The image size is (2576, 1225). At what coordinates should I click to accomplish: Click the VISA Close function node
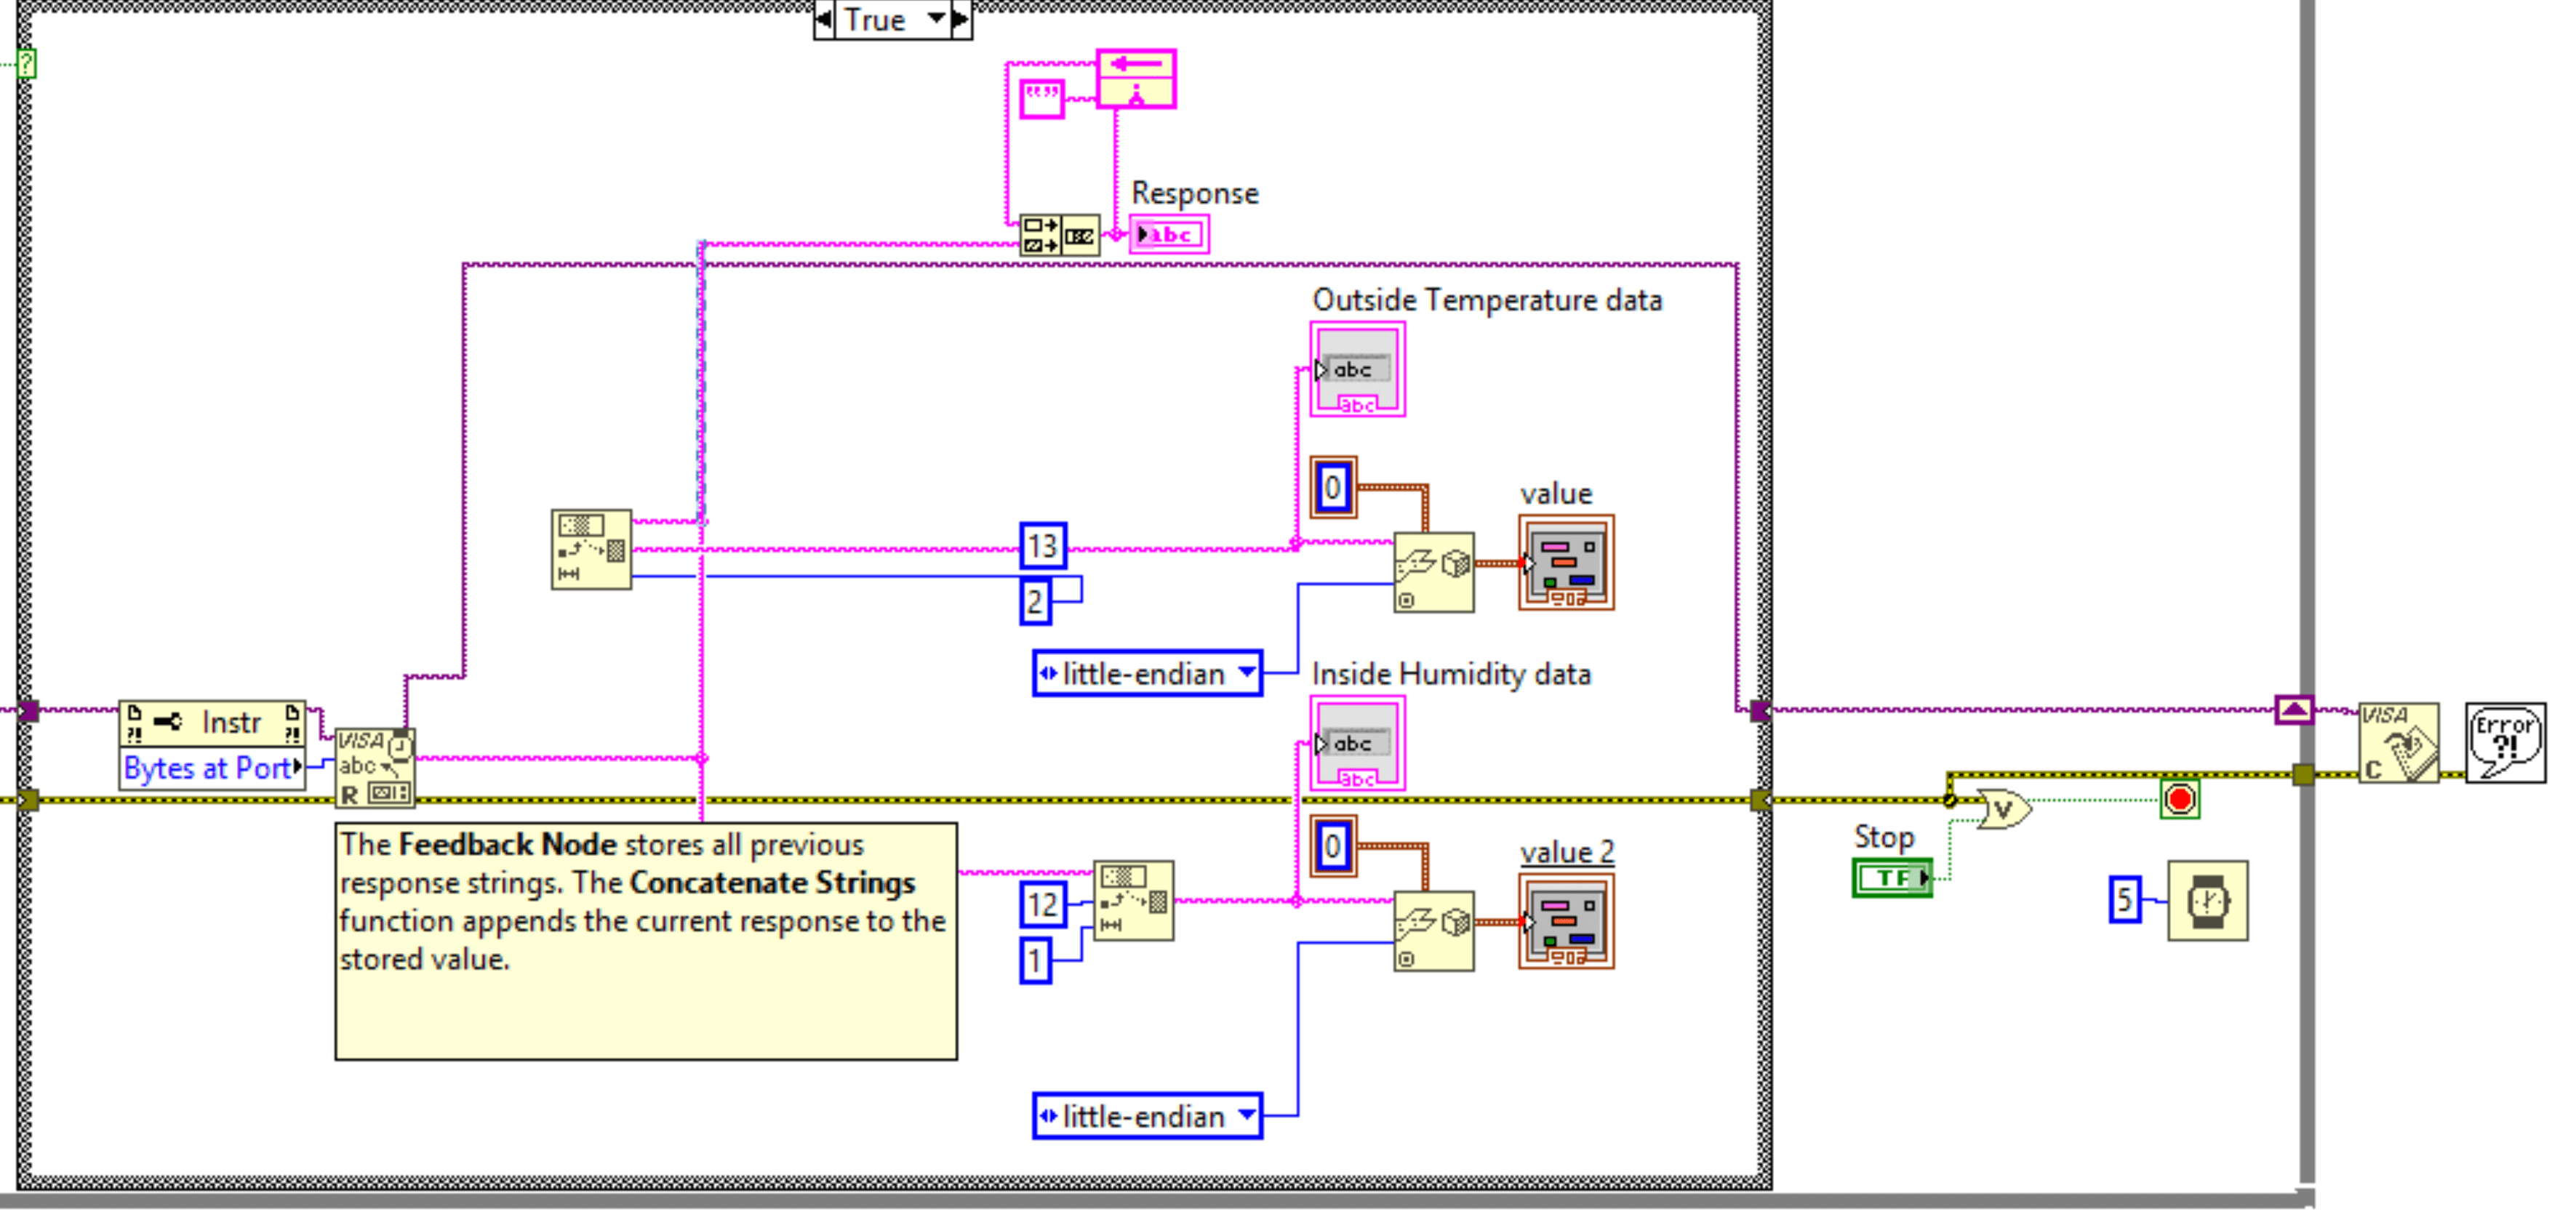pyautogui.click(x=2399, y=743)
